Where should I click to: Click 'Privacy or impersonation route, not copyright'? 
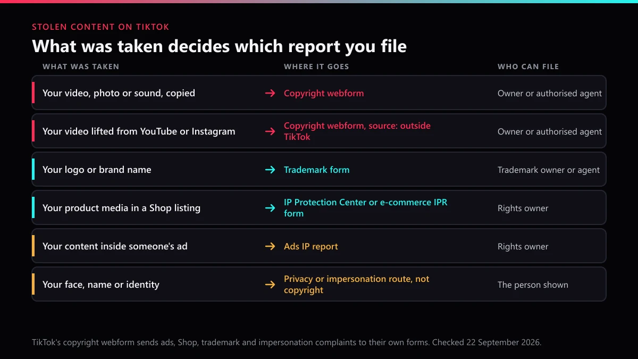tap(357, 285)
